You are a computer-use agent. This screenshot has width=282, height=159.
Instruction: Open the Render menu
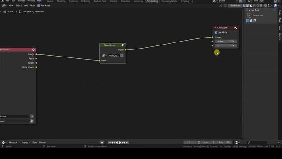pyautogui.click(x=21, y=1)
